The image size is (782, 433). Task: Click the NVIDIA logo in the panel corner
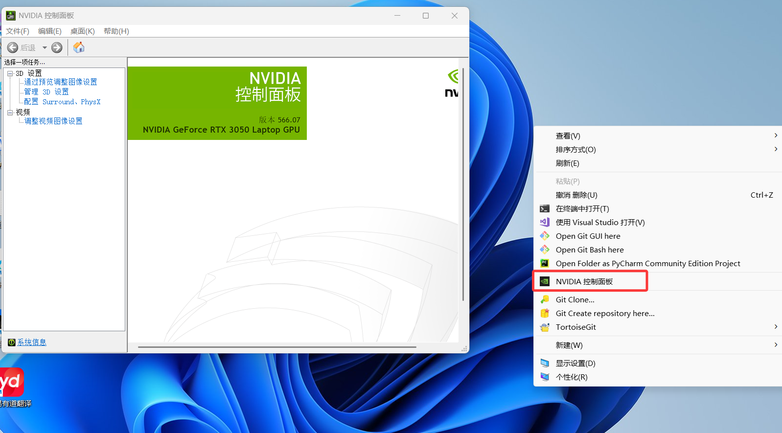[x=452, y=83]
